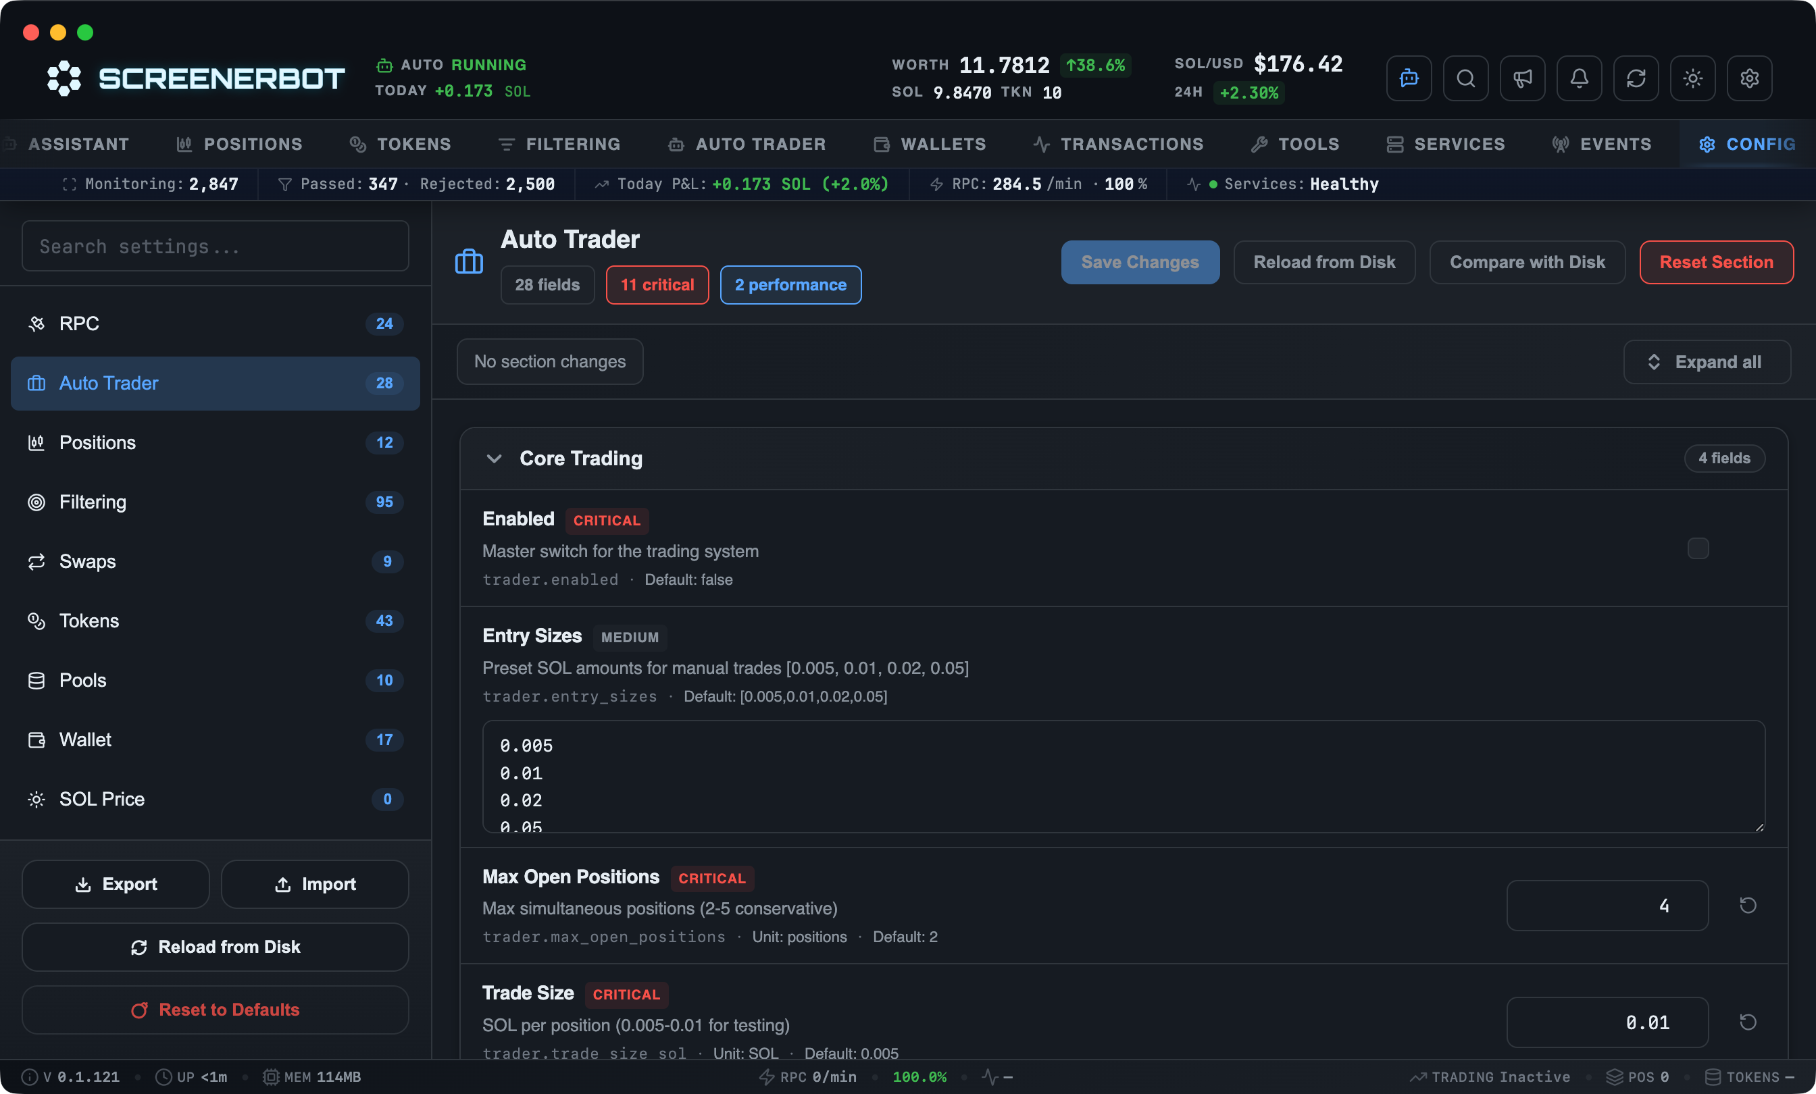
Task: Click the version info icon in status bar
Action: pos(30,1077)
